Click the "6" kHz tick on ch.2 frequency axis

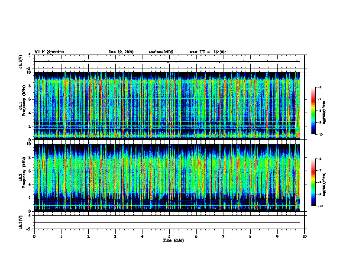click(x=30, y=171)
